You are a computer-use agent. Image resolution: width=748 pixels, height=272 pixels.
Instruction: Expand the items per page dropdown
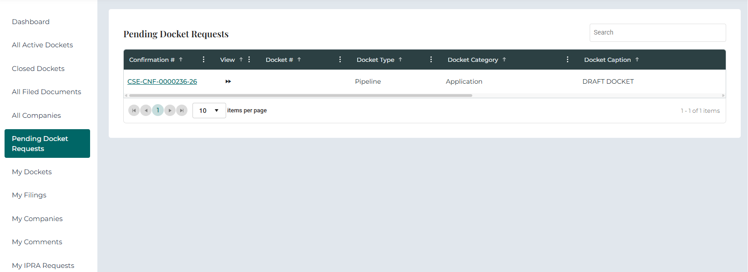[x=209, y=111]
